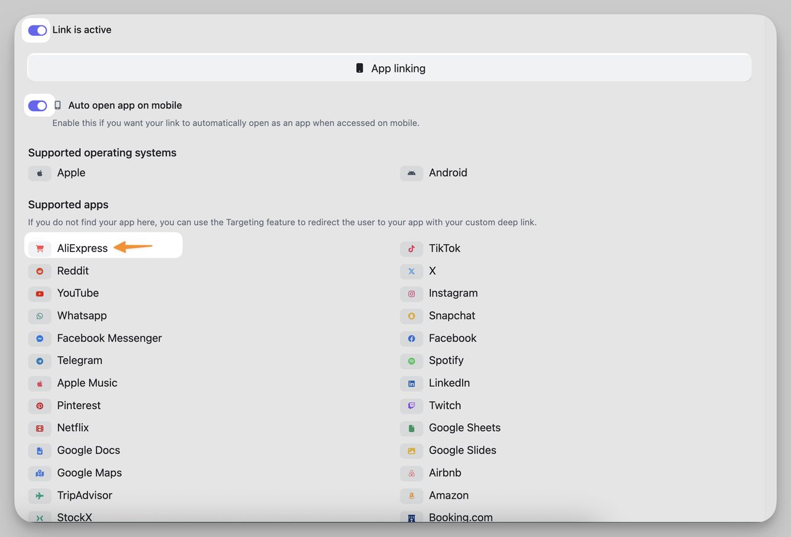Select the TikTok text label
791x537 pixels.
pyautogui.click(x=445, y=248)
